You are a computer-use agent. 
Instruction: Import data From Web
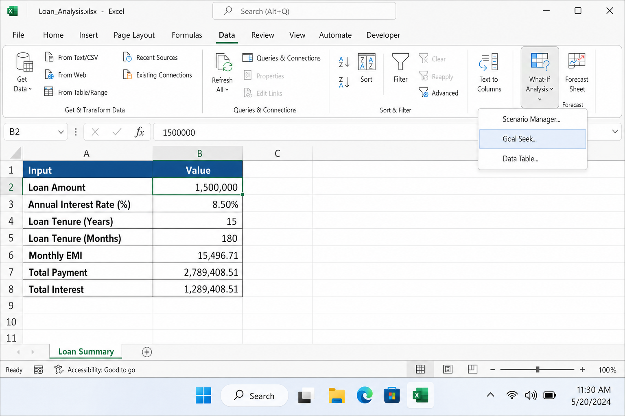[x=66, y=75]
